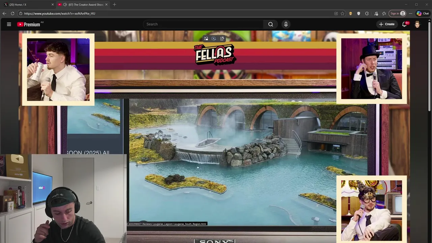Click the app-available grid icon in address bar
Screen dimensions: 432x243
click(x=336, y=13)
